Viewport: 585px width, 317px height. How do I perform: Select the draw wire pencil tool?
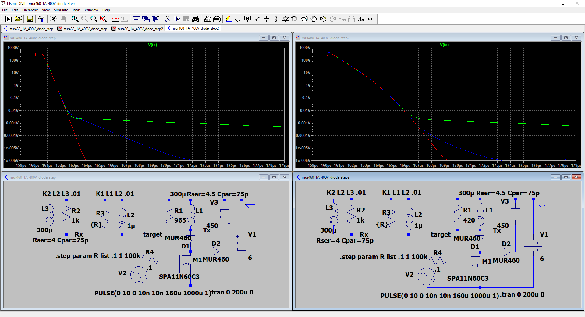click(x=229, y=19)
